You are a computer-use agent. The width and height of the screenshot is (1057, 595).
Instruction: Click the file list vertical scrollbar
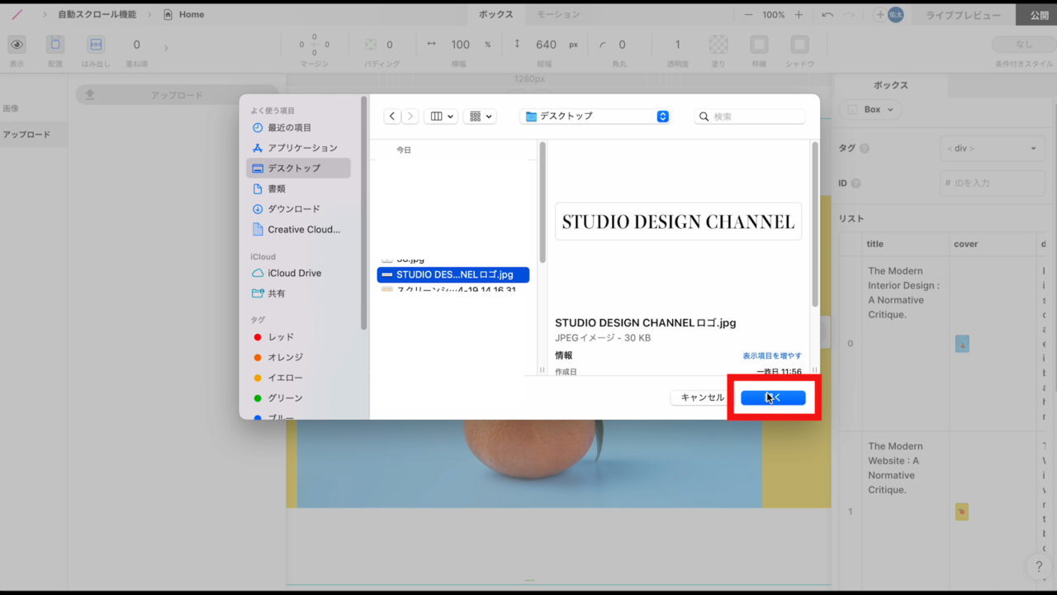[x=543, y=202]
